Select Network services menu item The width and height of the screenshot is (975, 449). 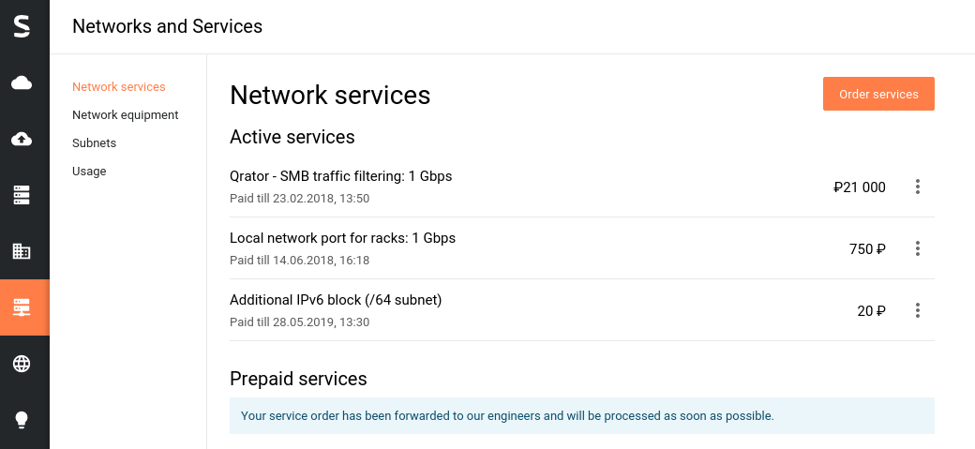[x=119, y=86]
